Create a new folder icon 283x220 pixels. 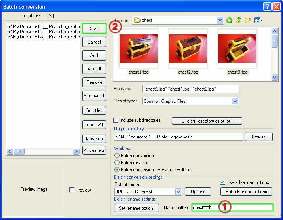(248, 20)
